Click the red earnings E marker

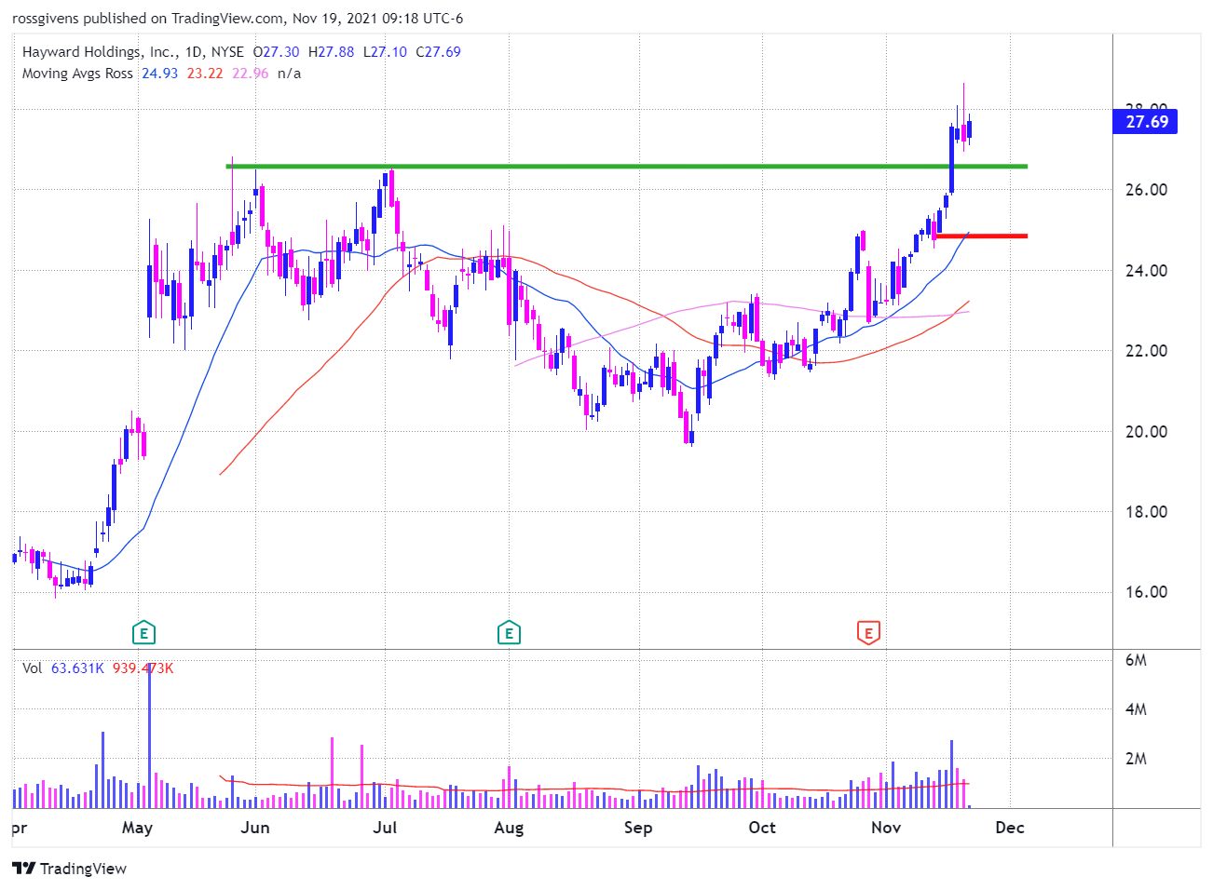point(868,633)
